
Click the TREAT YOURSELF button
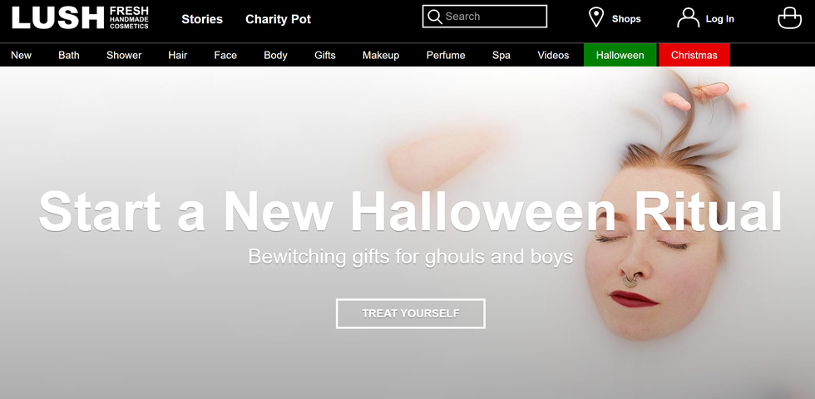[411, 313]
